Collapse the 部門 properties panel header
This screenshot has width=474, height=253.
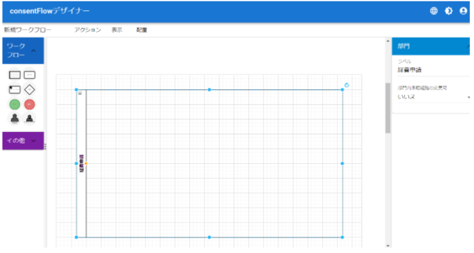(x=468, y=46)
